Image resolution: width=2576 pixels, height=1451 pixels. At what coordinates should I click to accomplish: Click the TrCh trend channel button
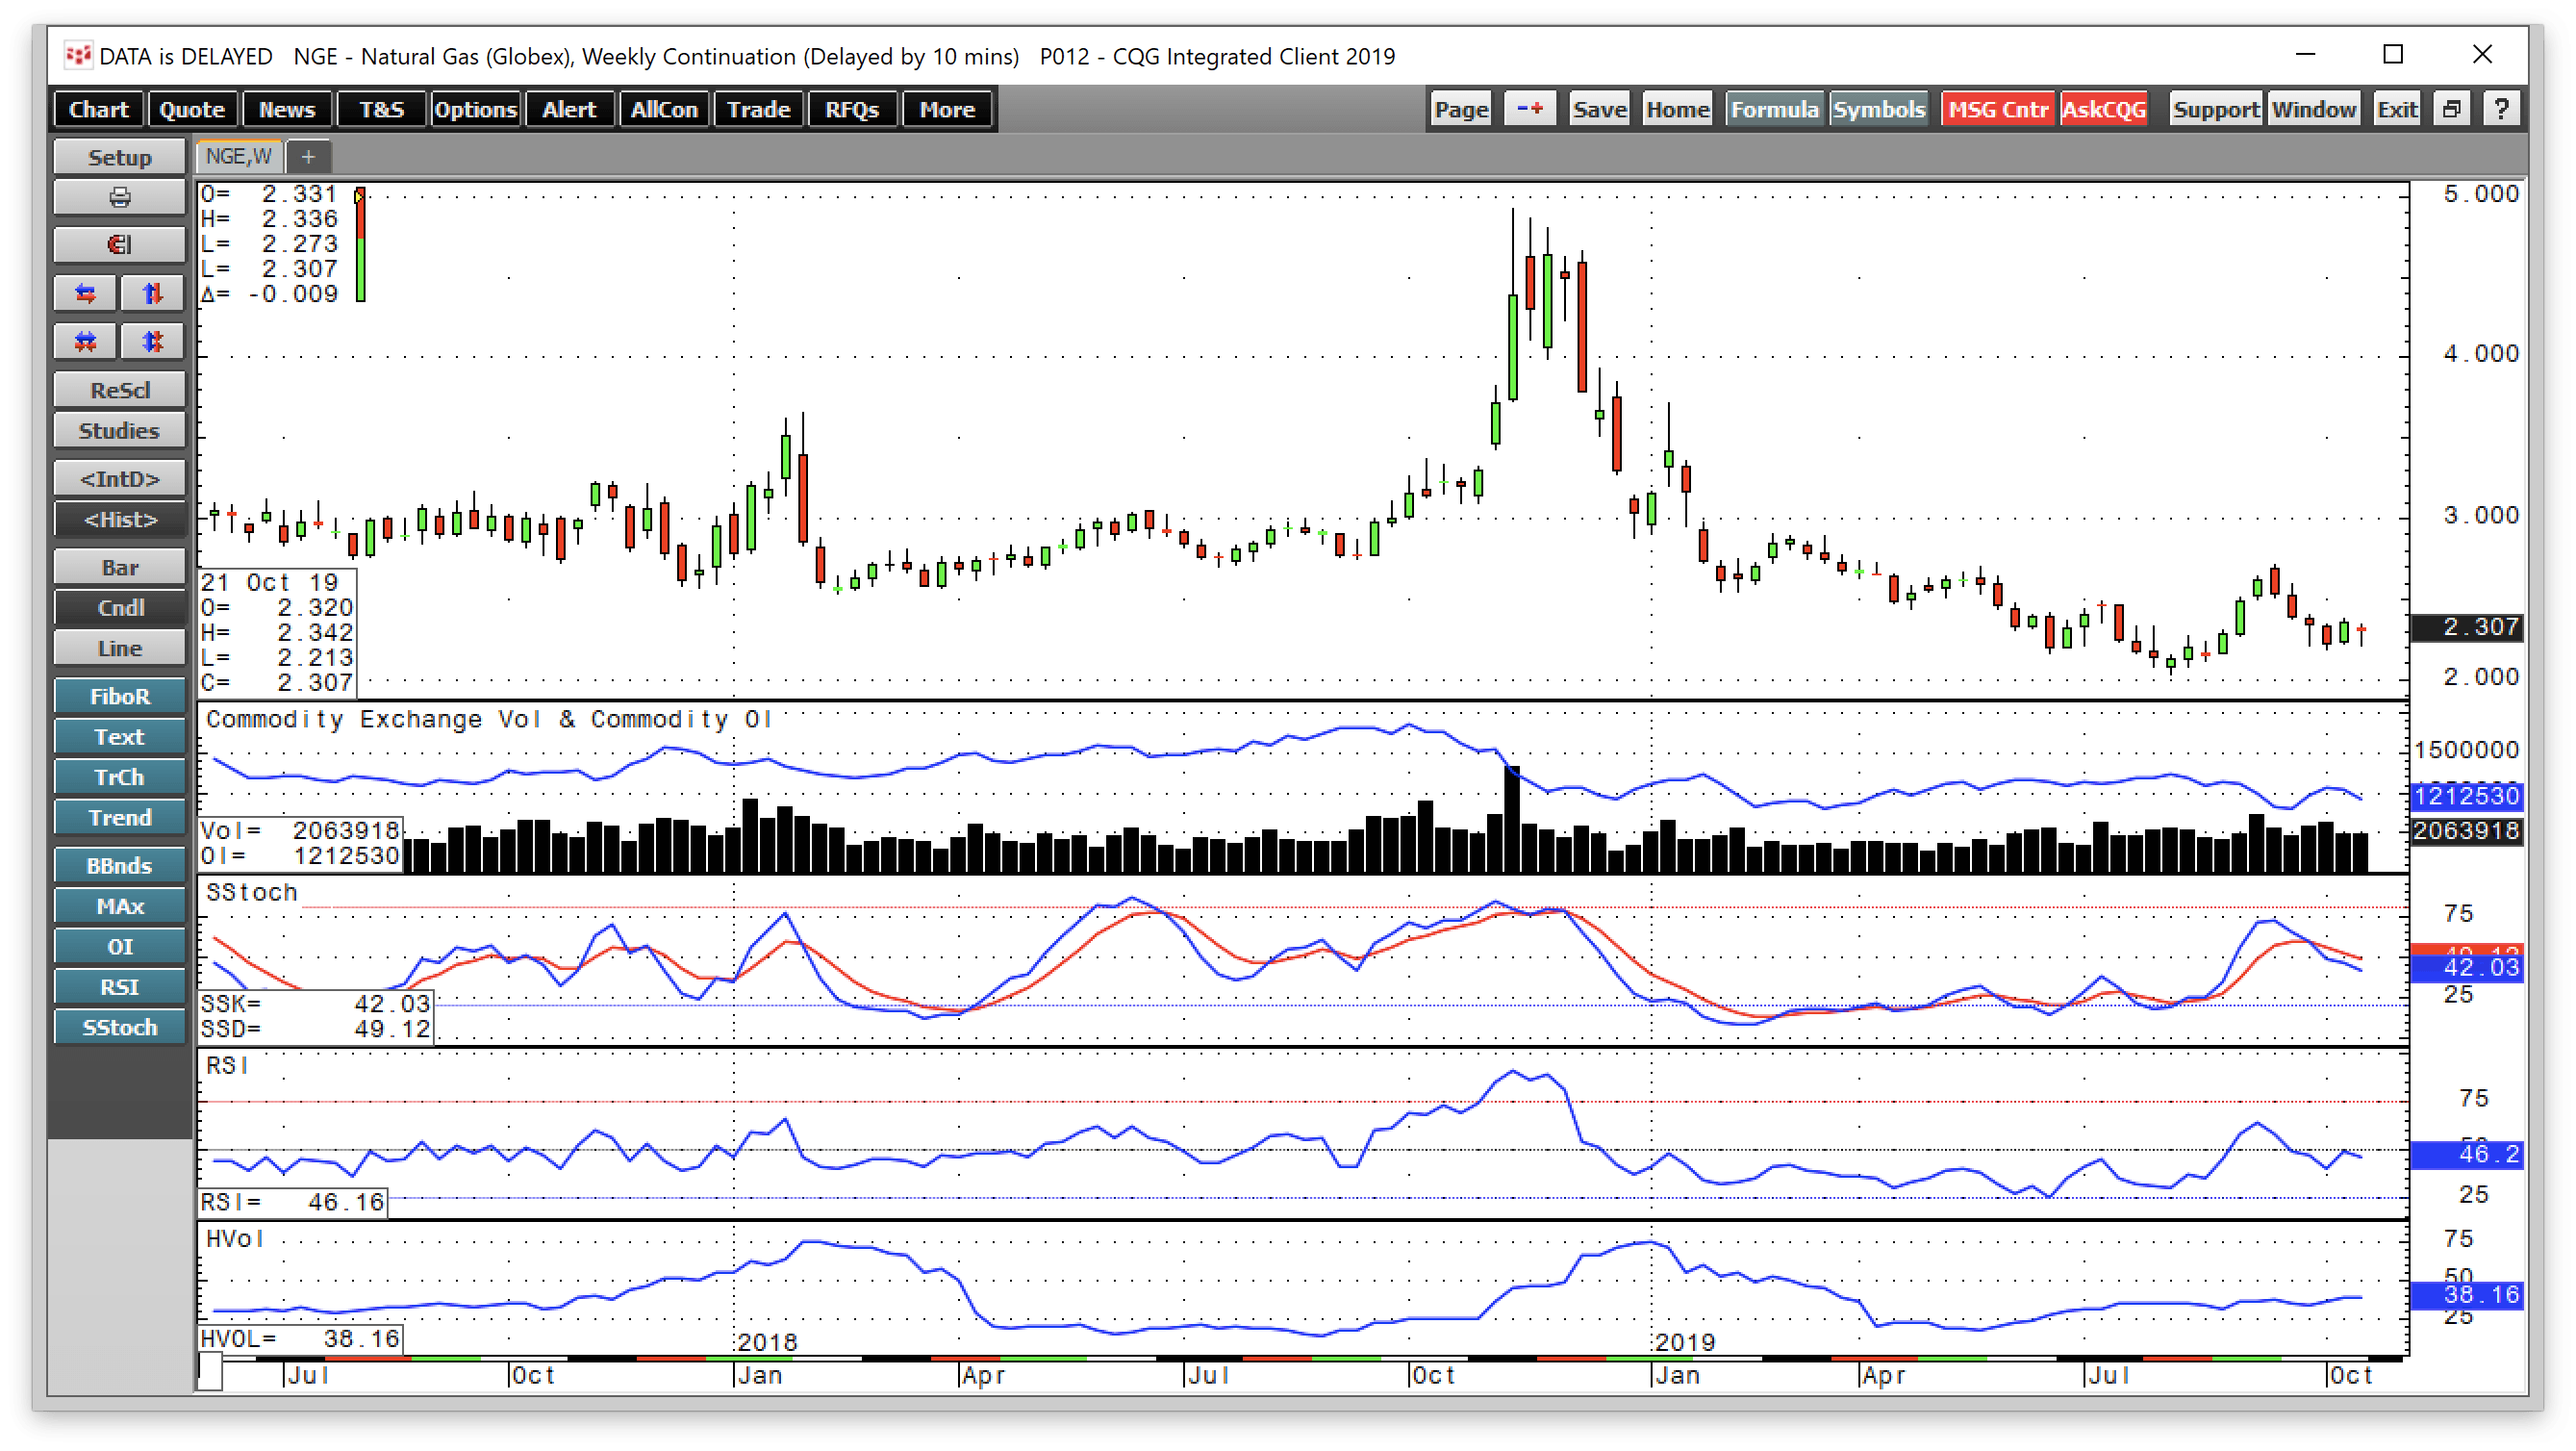coord(119,778)
